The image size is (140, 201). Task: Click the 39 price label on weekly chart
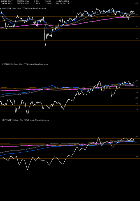click(x=137, y=81)
